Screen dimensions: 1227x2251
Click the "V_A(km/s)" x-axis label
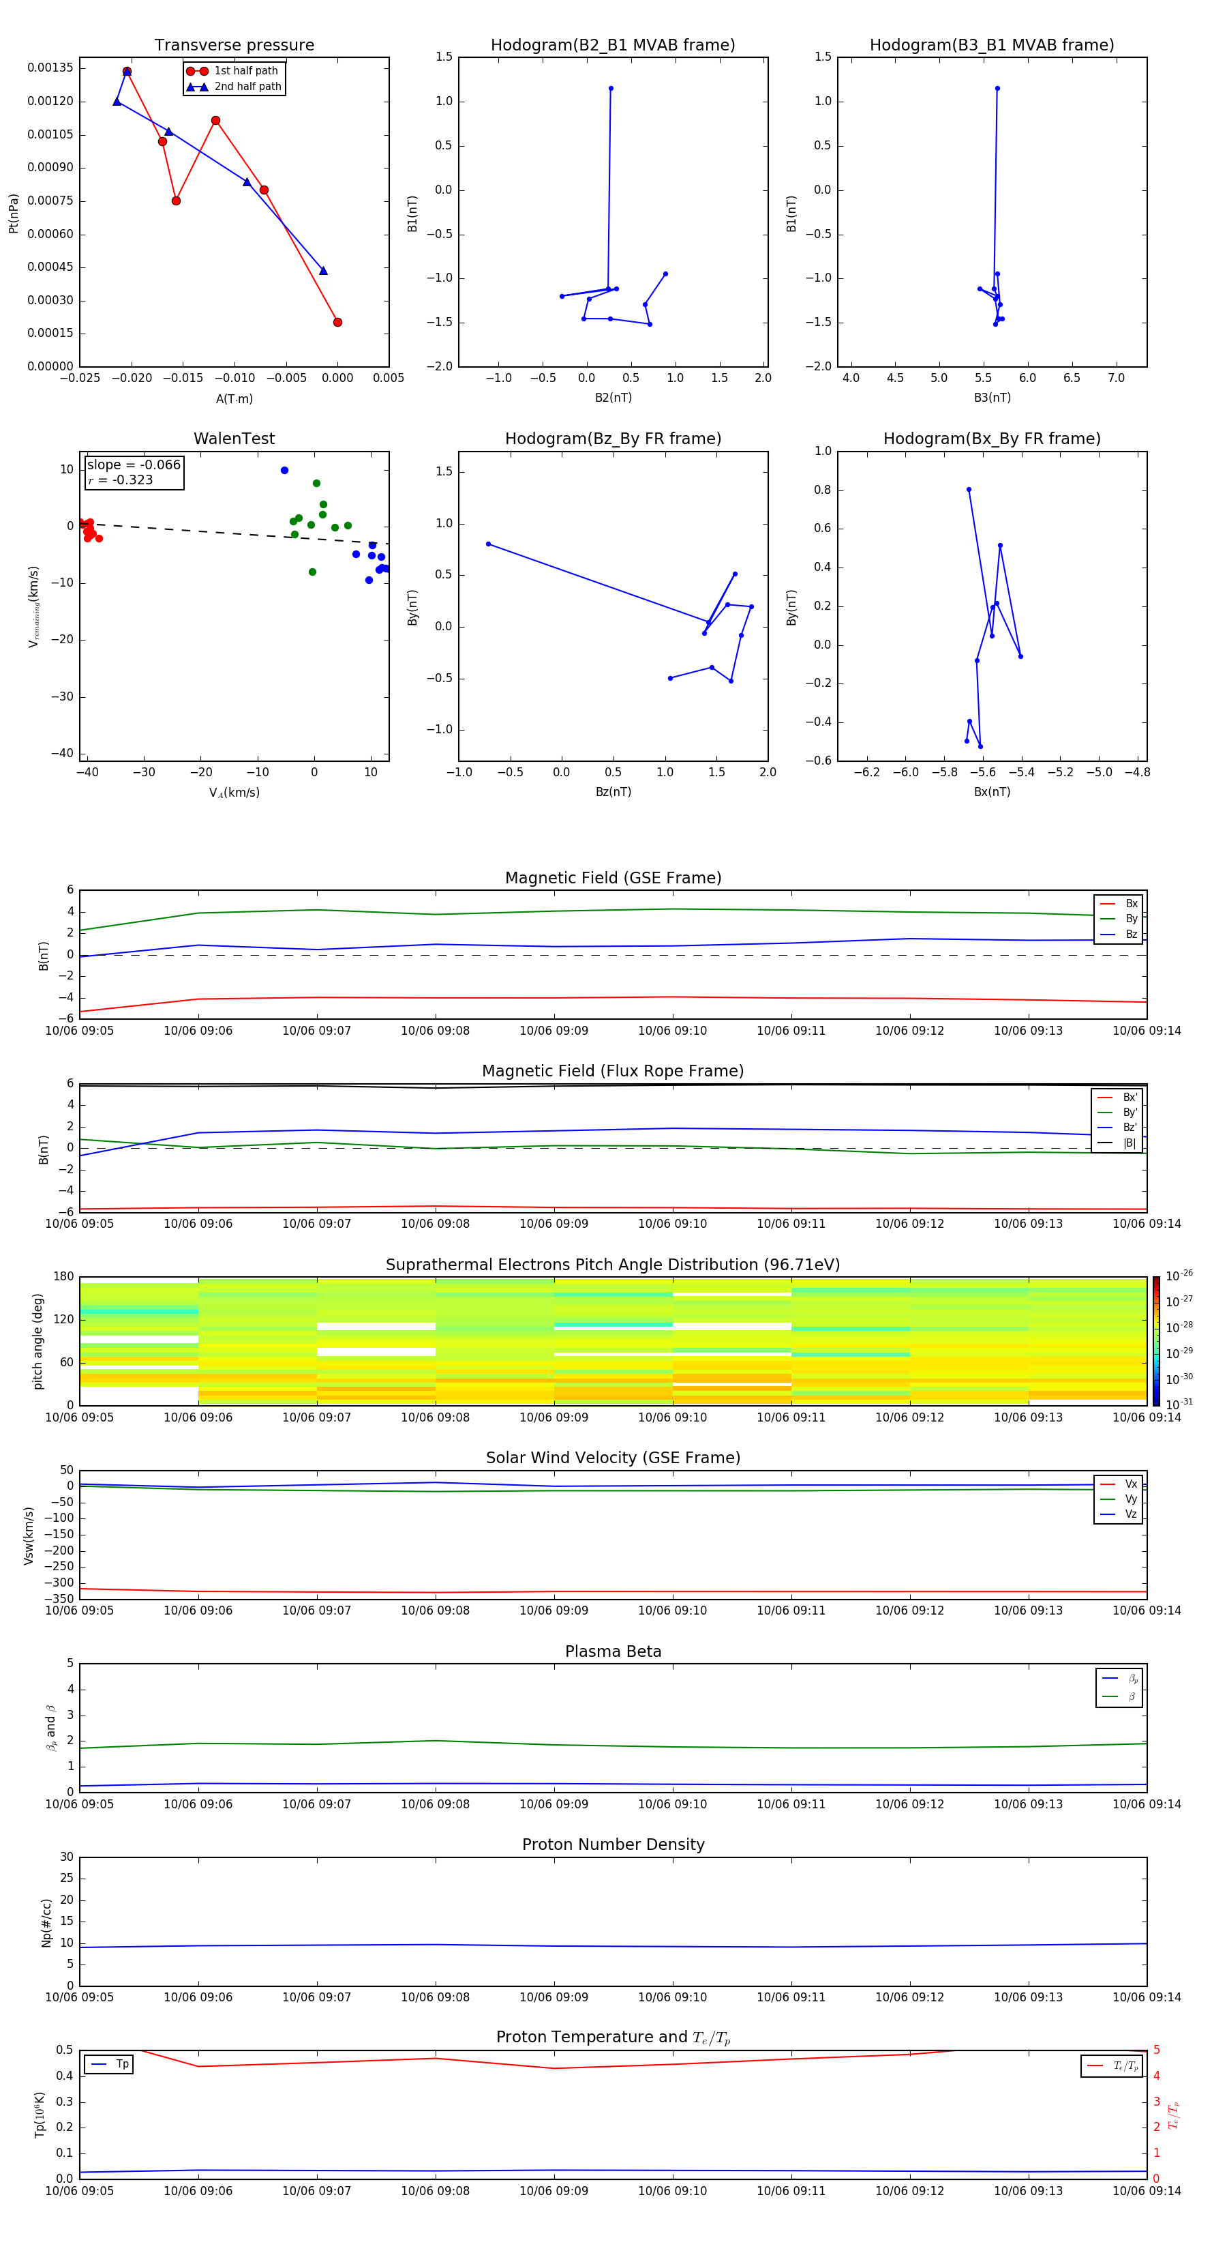234,793
